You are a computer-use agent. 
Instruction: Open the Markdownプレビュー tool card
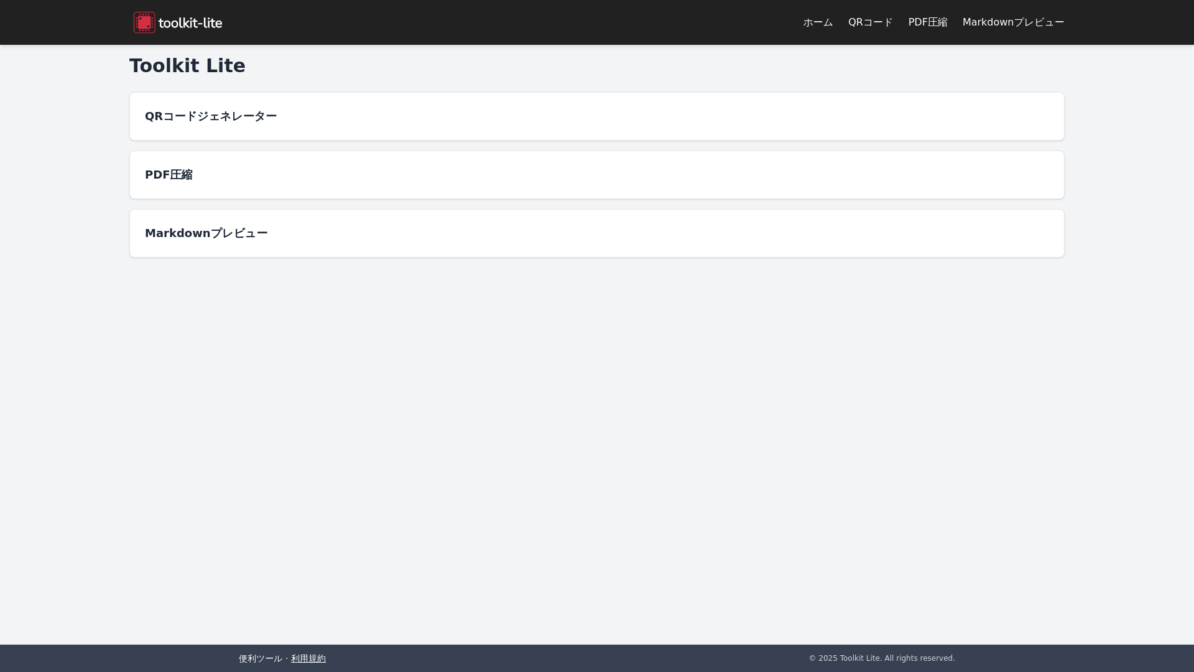click(x=597, y=233)
